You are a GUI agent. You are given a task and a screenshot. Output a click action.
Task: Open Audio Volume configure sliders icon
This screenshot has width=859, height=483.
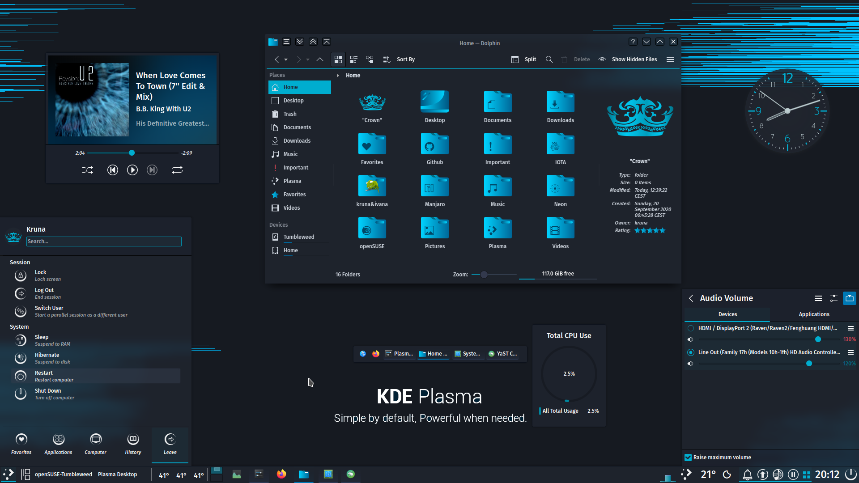coord(834,298)
